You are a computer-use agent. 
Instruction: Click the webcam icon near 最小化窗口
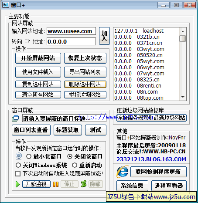19,156
